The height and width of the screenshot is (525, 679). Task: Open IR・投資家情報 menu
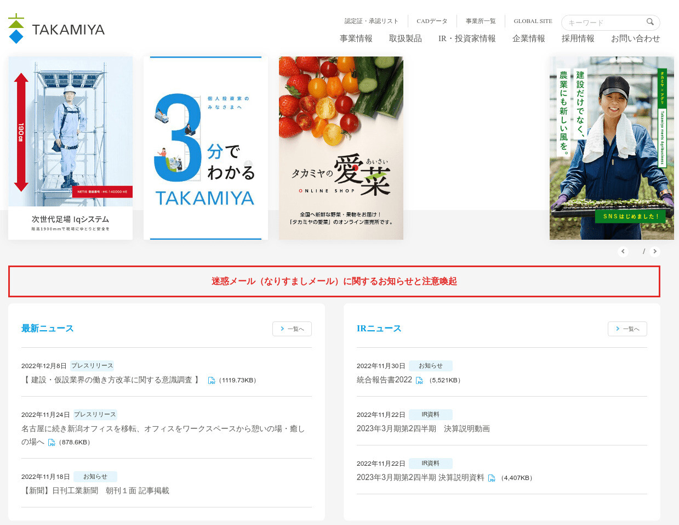click(x=467, y=38)
